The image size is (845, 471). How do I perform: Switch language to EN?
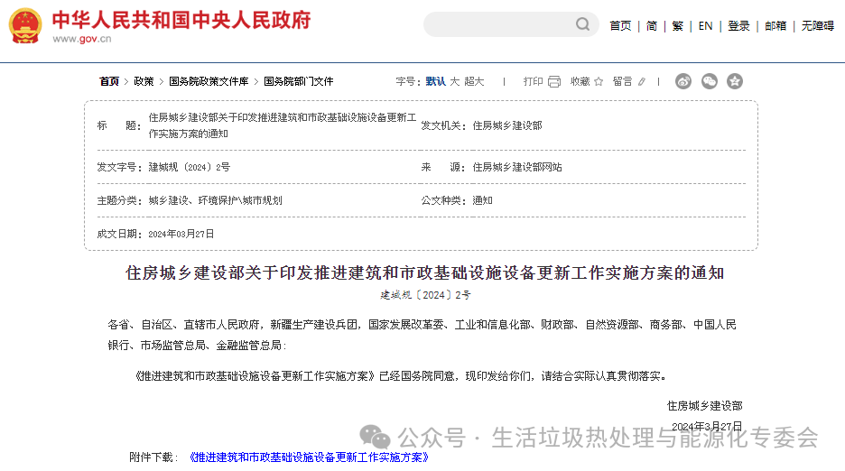(x=705, y=26)
